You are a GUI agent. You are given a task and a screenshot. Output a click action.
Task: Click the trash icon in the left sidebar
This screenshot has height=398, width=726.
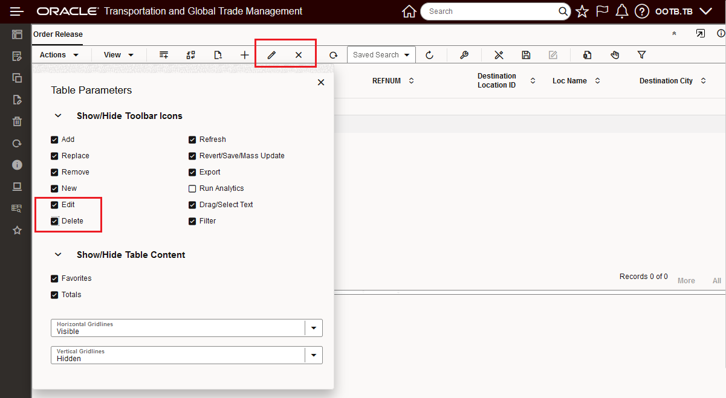(17, 121)
